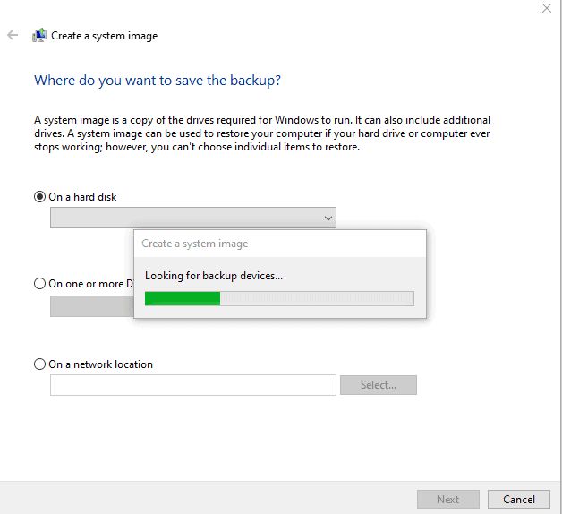Click the Looking for backup devices progress bar

click(279, 298)
